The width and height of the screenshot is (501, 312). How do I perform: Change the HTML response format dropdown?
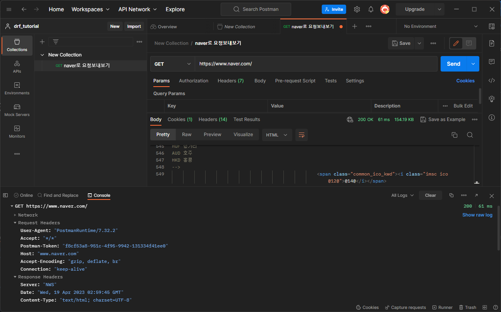click(x=277, y=135)
